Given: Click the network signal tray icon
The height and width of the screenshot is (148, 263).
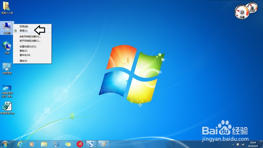Looking at the screenshot, I should tap(242, 144).
